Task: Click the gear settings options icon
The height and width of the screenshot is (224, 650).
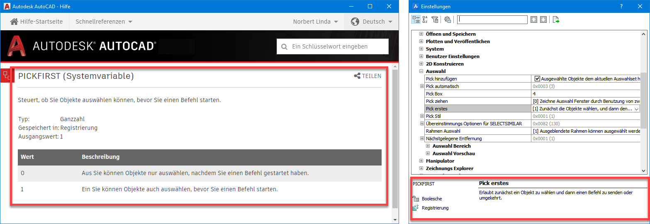Action: (x=447, y=19)
